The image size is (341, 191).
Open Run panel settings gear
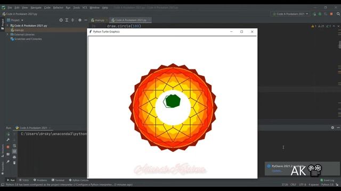pos(332,128)
